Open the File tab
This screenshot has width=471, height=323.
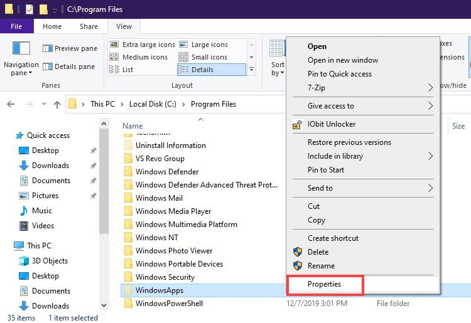pyautogui.click(x=16, y=26)
